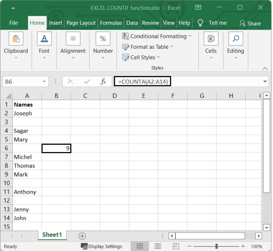This screenshot has height=251, width=273.
Task: Open Display Settings in status bar
Action: 101,246
